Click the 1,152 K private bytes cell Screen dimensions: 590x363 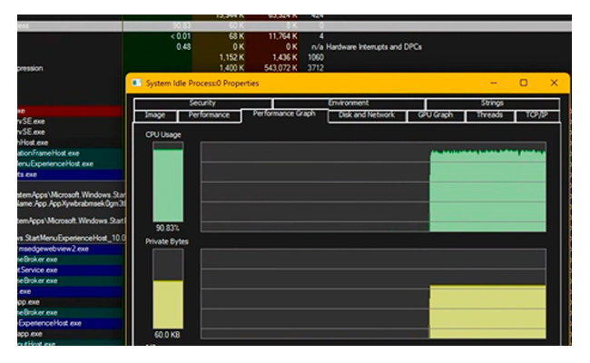[231, 57]
